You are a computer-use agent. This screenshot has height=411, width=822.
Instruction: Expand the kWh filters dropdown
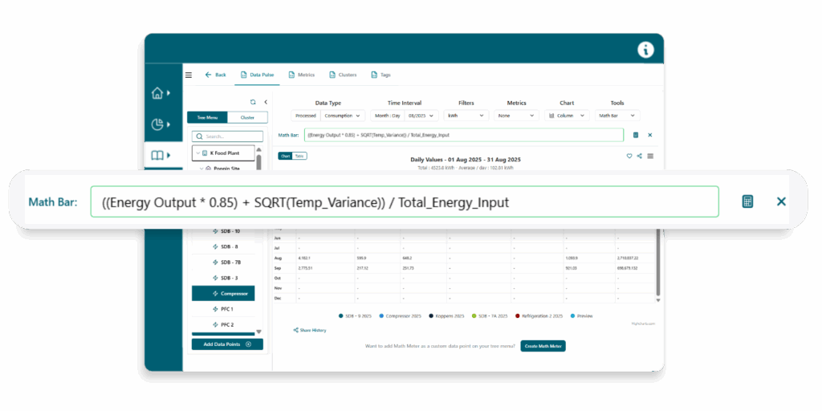click(x=466, y=116)
